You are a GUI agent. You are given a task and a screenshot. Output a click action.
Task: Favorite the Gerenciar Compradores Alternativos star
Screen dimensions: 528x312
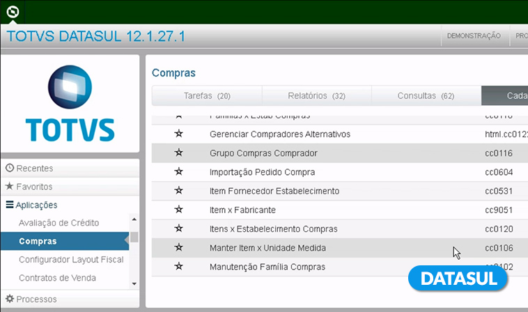point(178,134)
